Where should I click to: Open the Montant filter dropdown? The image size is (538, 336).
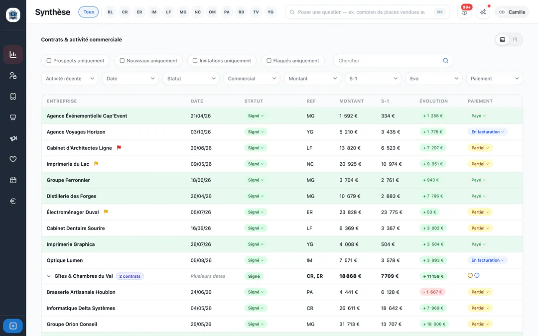pyautogui.click(x=312, y=79)
